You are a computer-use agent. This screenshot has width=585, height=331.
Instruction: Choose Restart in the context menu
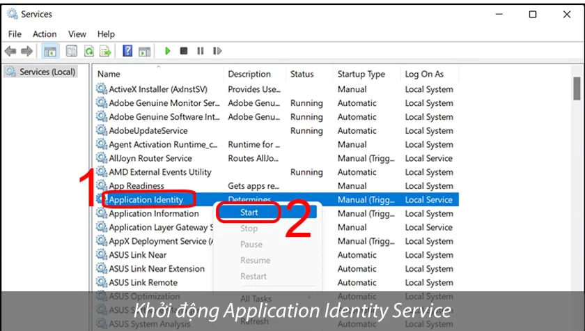tap(253, 277)
